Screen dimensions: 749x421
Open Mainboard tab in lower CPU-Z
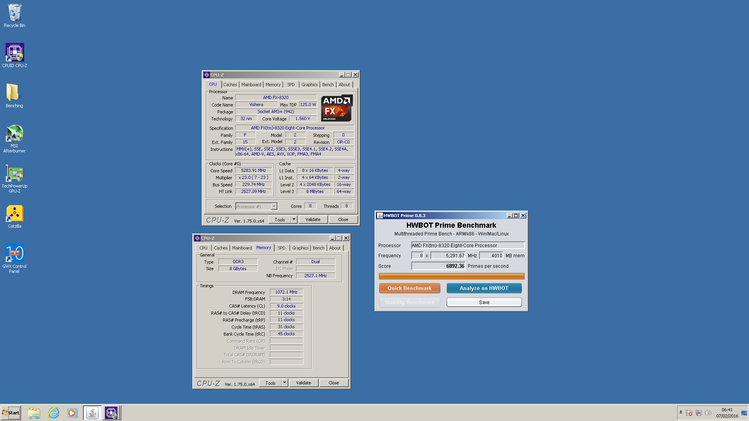[242, 248]
